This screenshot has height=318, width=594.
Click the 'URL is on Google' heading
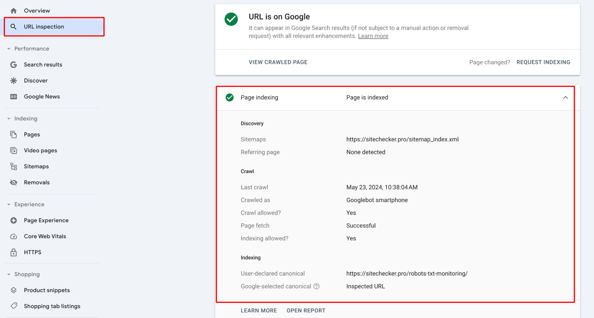(x=279, y=17)
